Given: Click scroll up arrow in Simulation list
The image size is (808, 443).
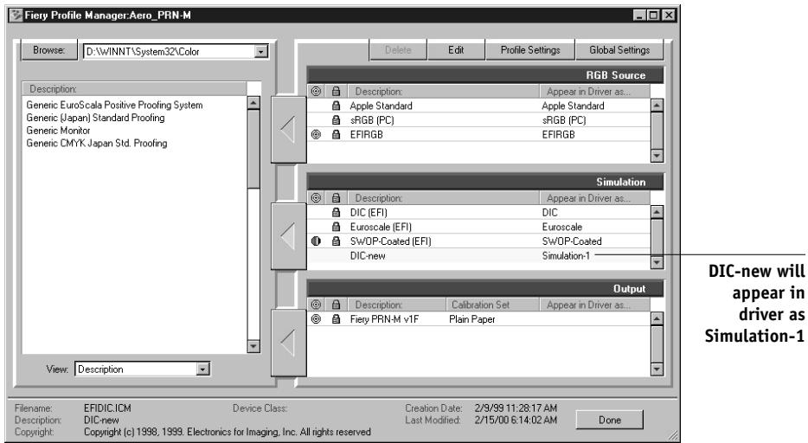Looking at the screenshot, I should point(657,212).
